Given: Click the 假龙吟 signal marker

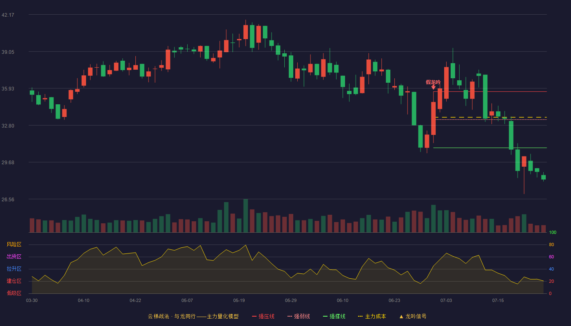Looking at the screenshot, I should [x=433, y=82].
